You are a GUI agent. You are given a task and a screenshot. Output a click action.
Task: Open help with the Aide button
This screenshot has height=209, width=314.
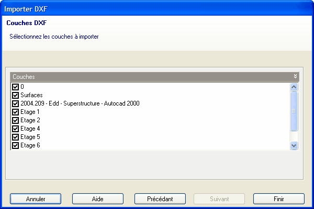pos(97,199)
